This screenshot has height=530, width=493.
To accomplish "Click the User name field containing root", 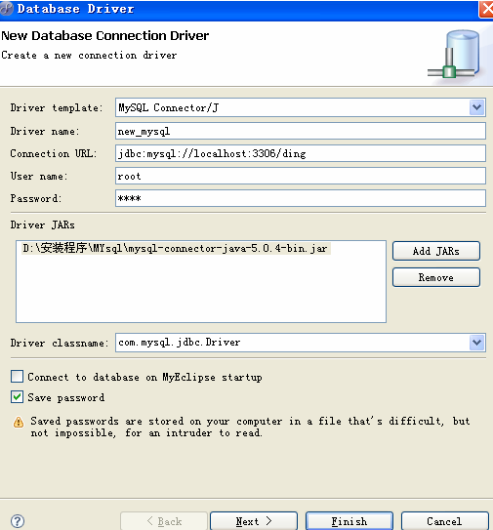I will pyautogui.click(x=301, y=176).
